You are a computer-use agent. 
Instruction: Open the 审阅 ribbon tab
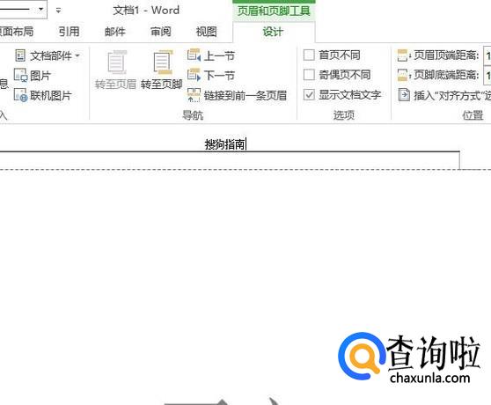pos(161,32)
